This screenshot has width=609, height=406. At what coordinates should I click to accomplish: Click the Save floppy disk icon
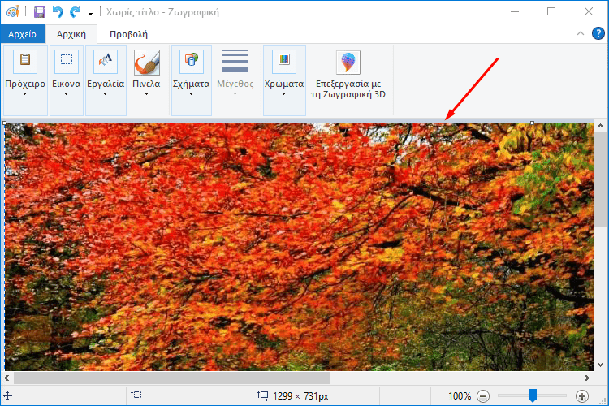click(40, 12)
